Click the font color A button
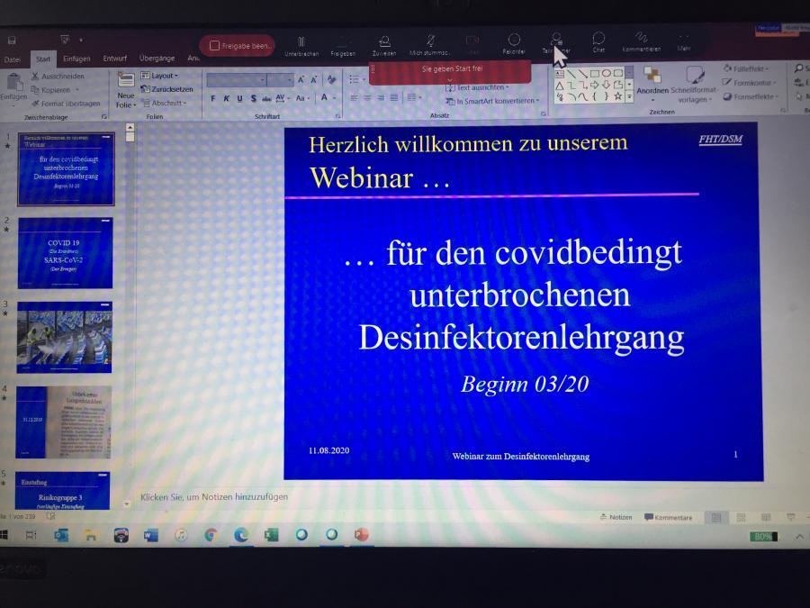Viewport: 810px width, 608px height. click(x=324, y=97)
